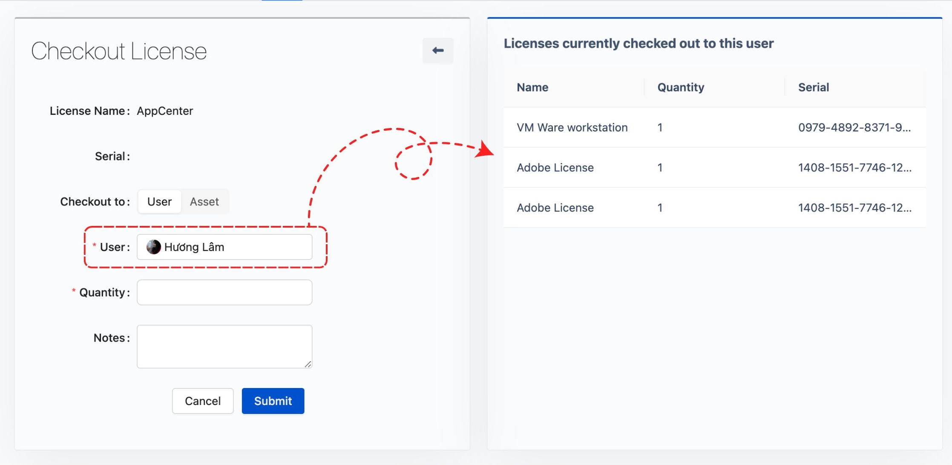This screenshot has height=465, width=952.
Task: Click the Quantity column header
Action: pyautogui.click(x=681, y=87)
